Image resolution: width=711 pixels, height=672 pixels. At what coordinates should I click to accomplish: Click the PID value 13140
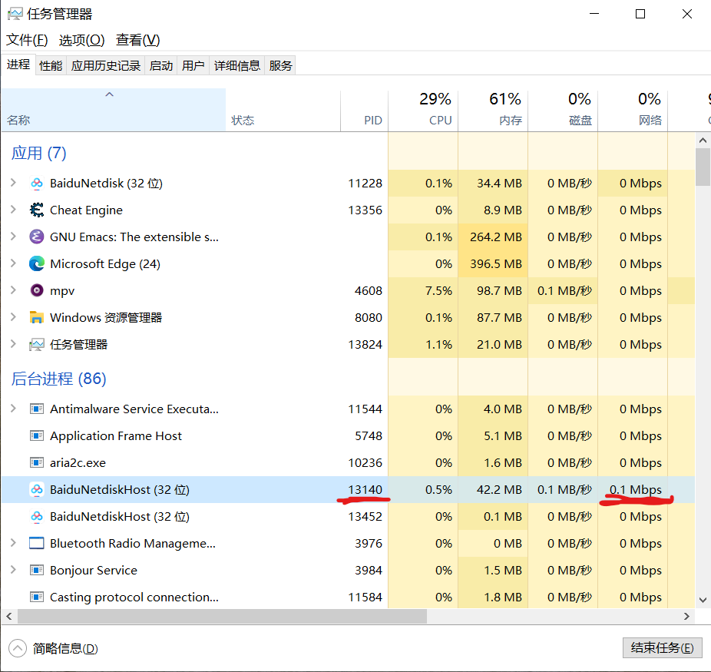point(365,490)
